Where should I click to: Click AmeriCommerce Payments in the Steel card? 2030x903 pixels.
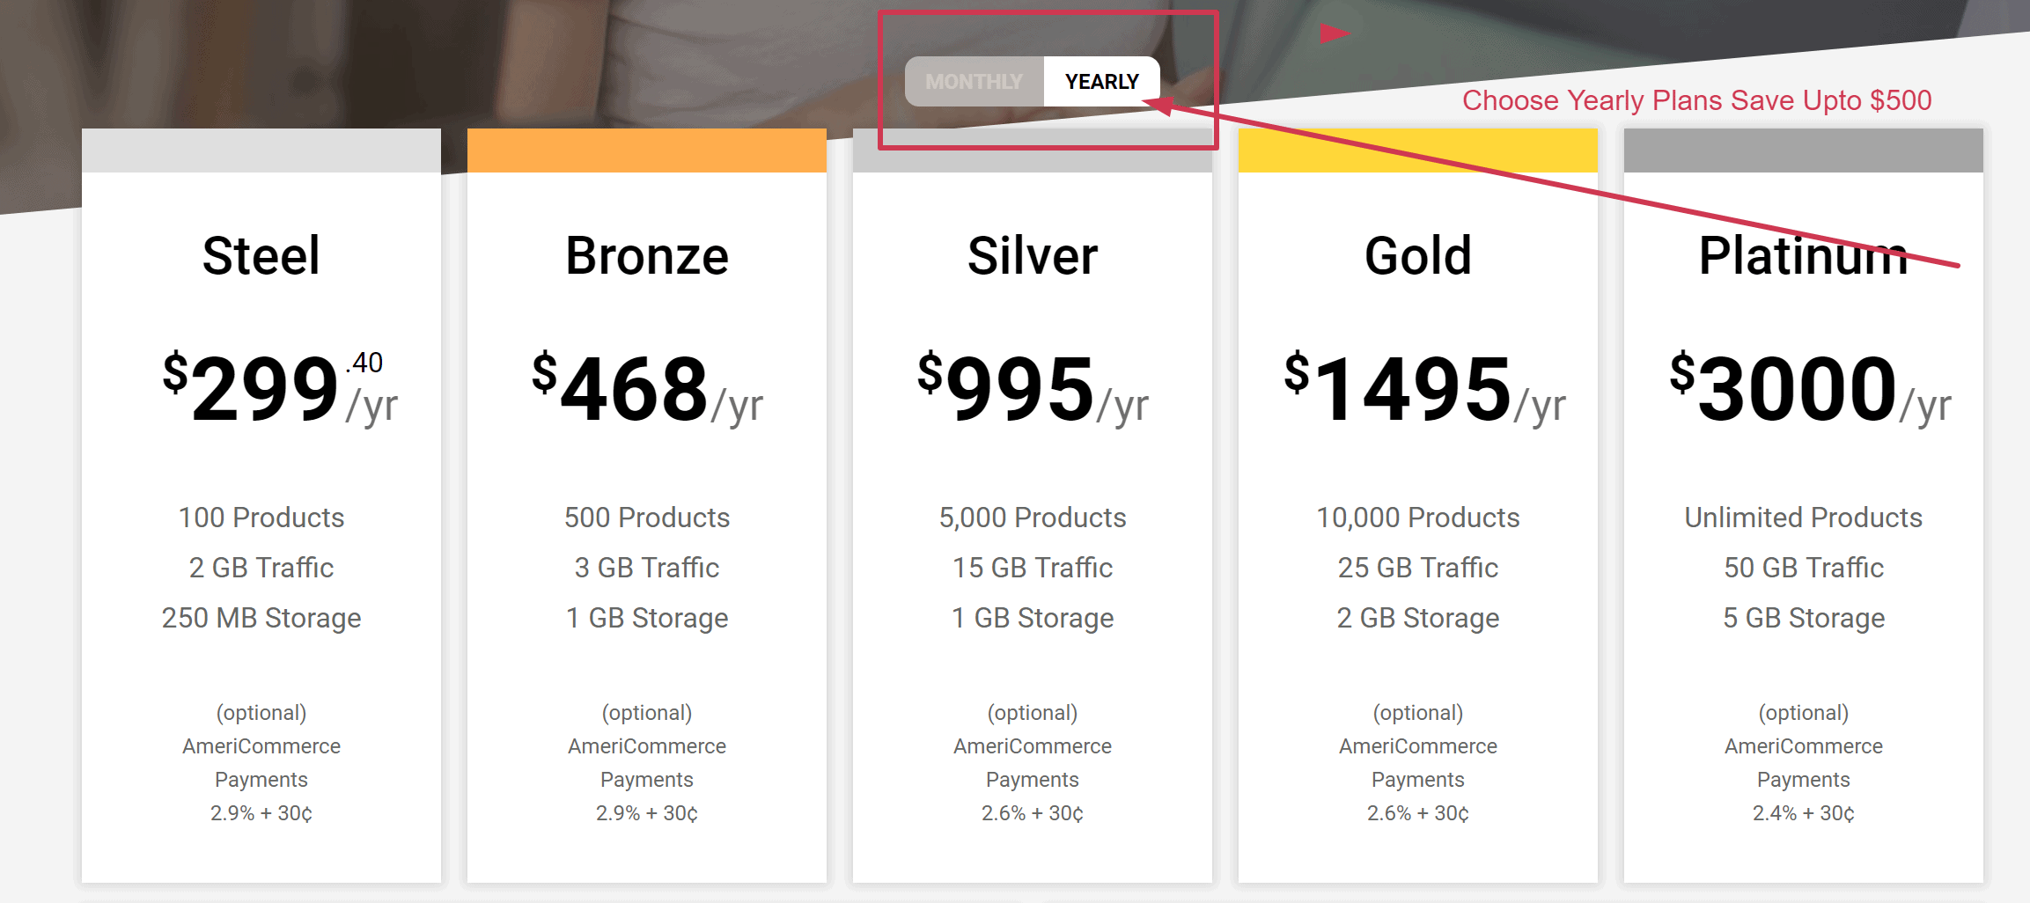tap(261, 762)
